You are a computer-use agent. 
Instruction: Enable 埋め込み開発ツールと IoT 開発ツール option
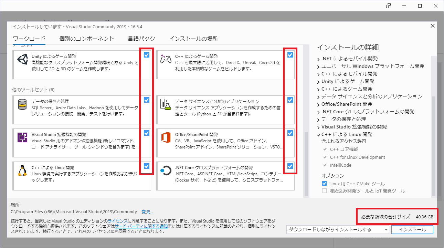[324, 191]
